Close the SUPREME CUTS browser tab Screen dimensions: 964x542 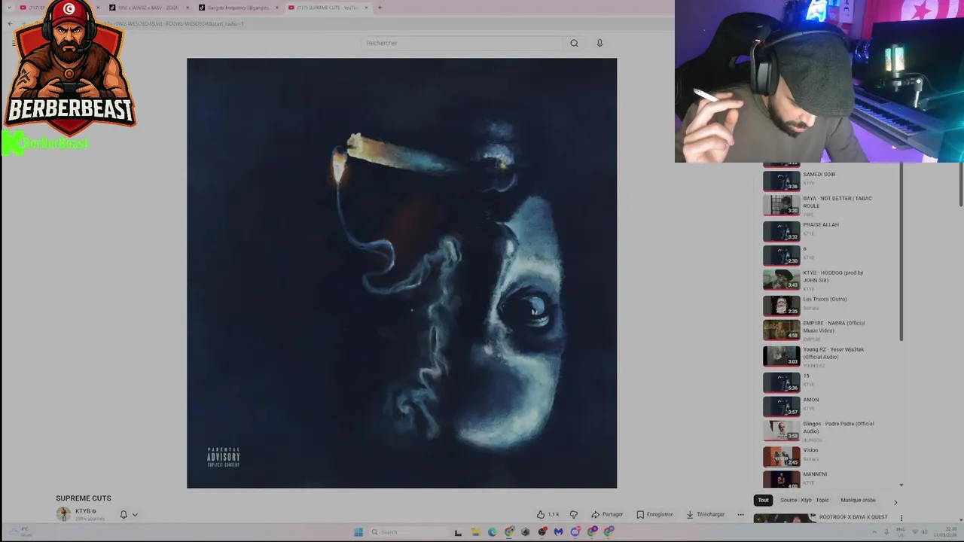pos(367,8)
